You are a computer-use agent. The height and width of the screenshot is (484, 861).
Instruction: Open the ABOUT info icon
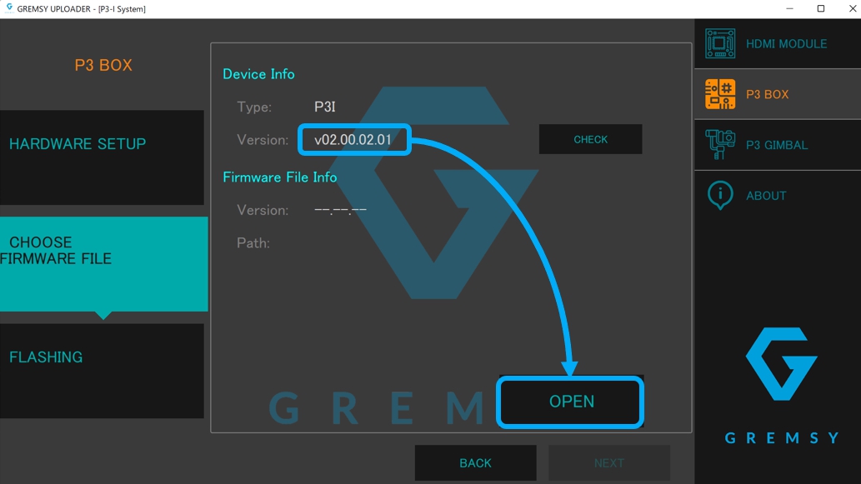(x=720, y=195)
